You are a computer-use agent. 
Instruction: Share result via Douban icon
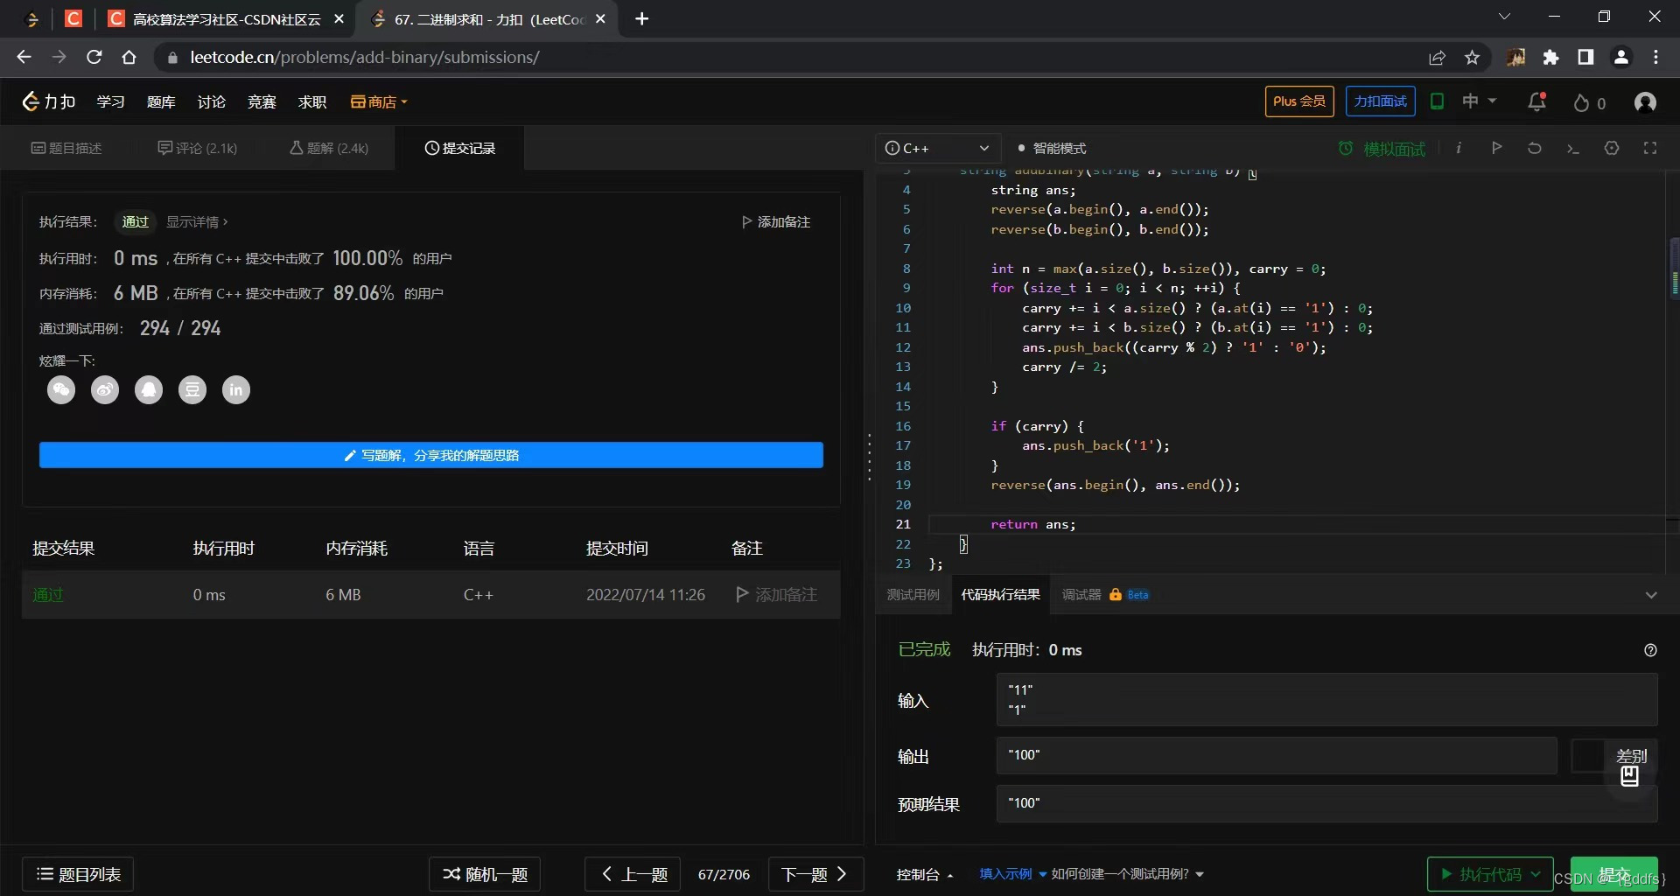coord(192,390)
